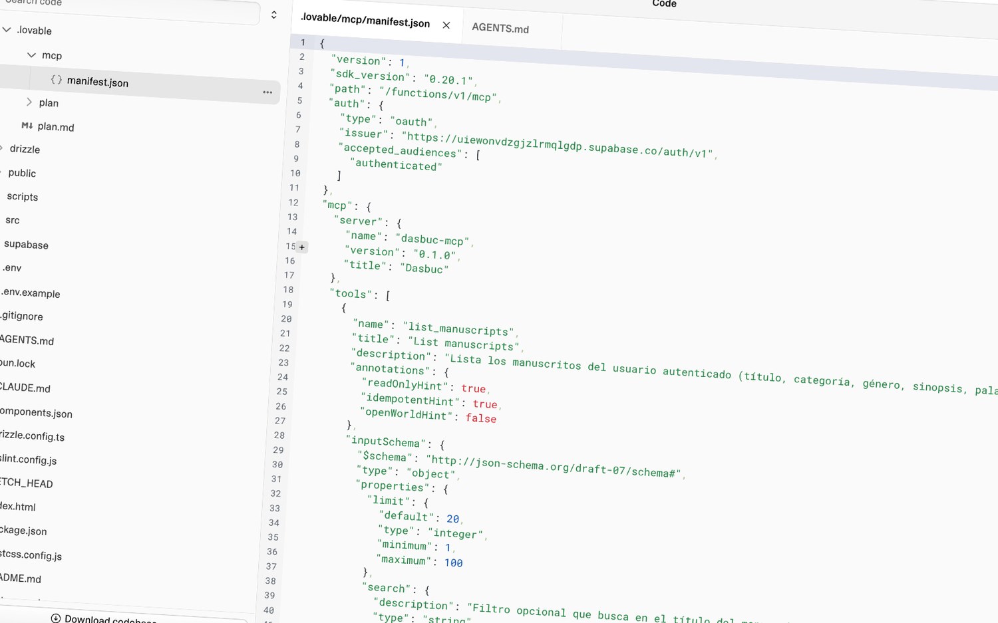Open components.json file
The width and height of the screenshot is (998, 623).
36,412
